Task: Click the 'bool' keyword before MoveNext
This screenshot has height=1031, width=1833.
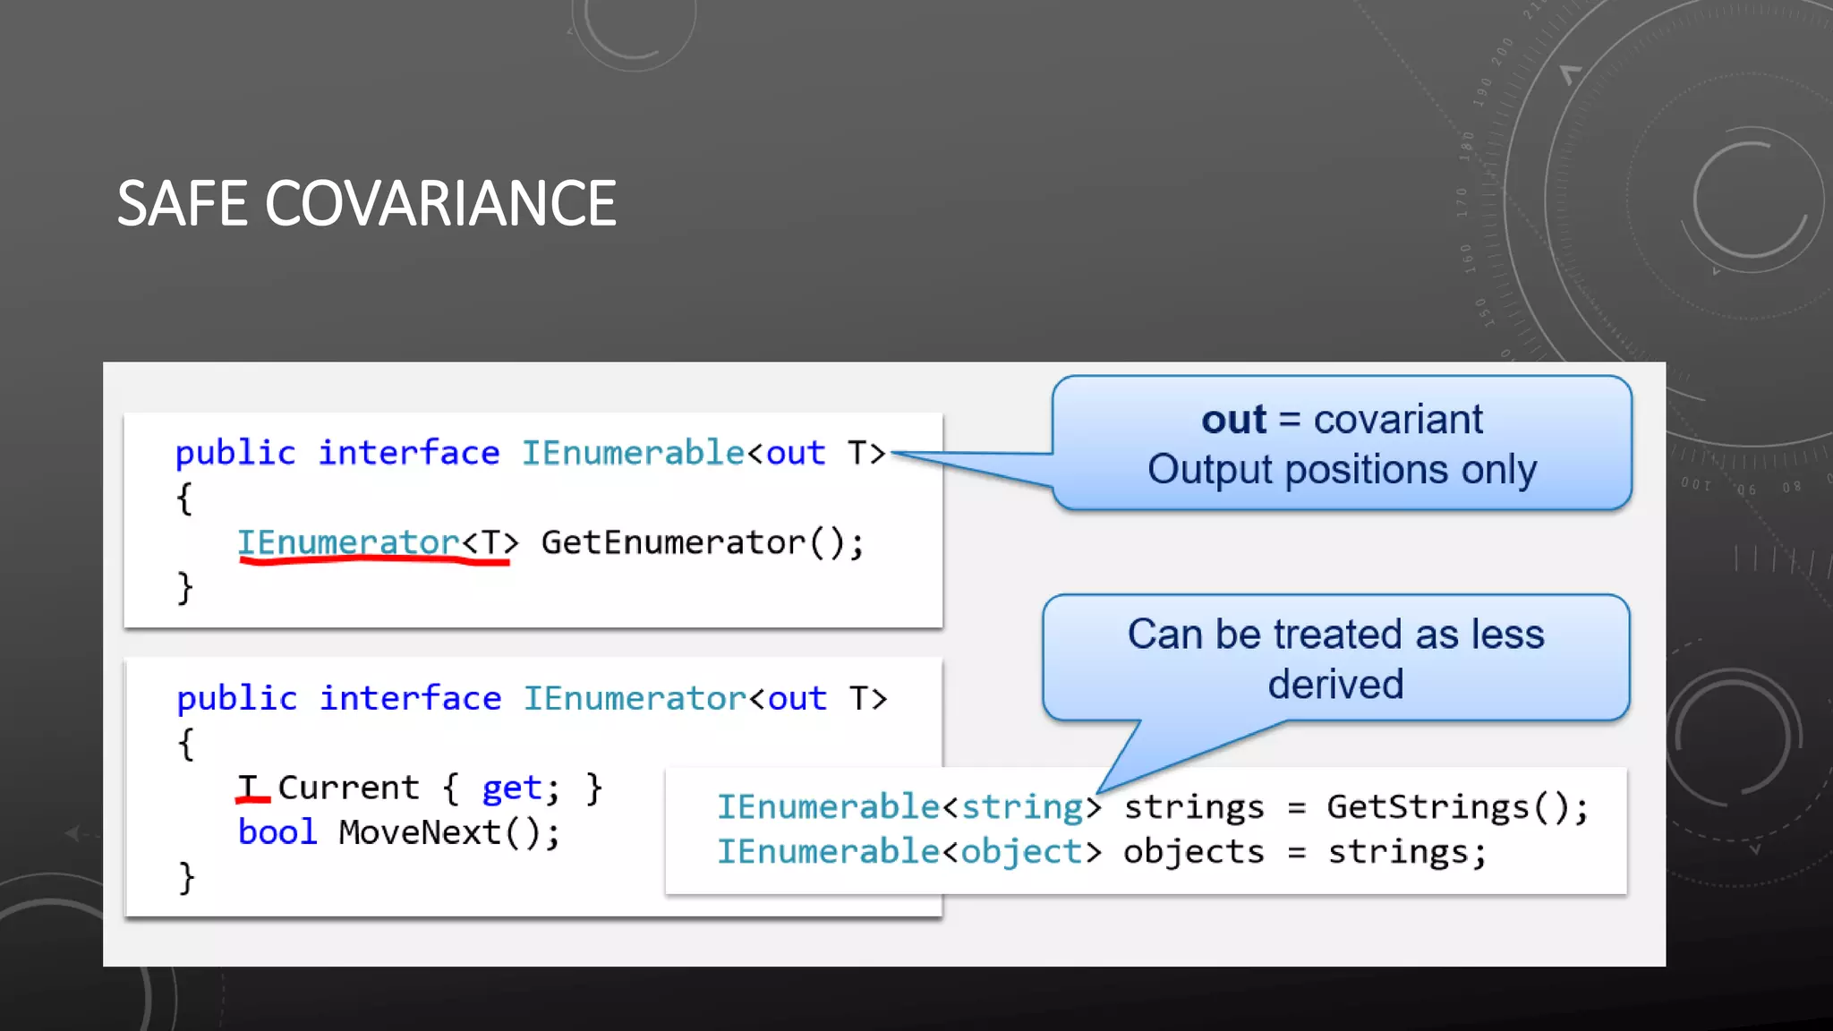Action: (277, 832)
